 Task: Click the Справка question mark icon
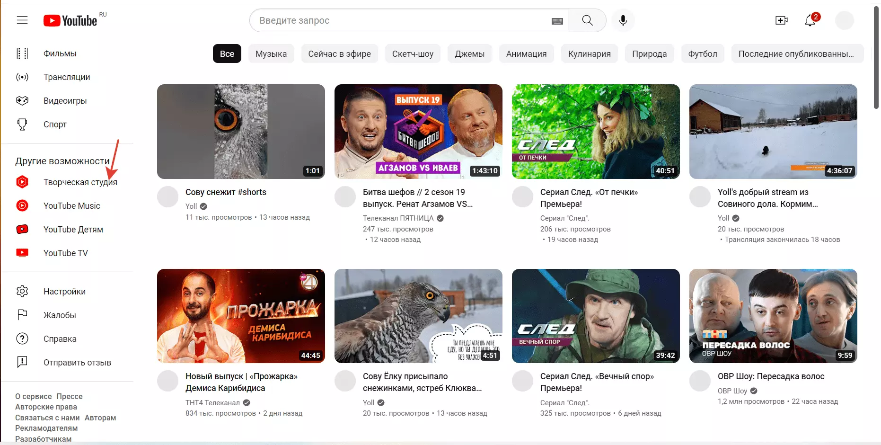click(x=22, y=338)
